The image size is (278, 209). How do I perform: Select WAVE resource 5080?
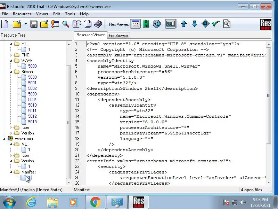32,66
